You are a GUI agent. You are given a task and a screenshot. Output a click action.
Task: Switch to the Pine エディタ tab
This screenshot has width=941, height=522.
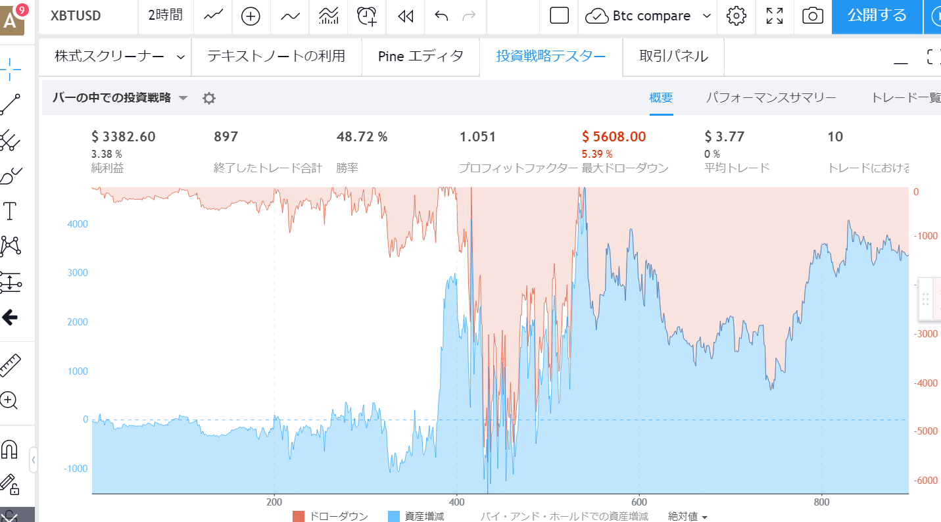pyautogui.click(x=421, y=57)
